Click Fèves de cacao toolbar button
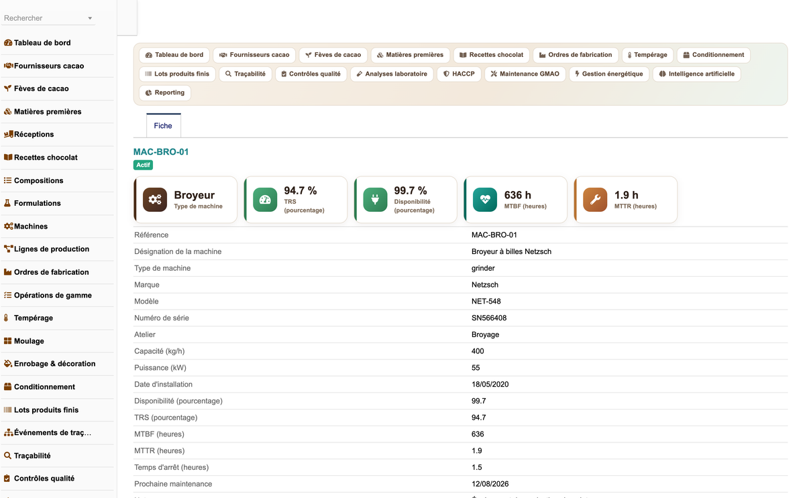Screen dimensions: 805x498 click(333, 55)
